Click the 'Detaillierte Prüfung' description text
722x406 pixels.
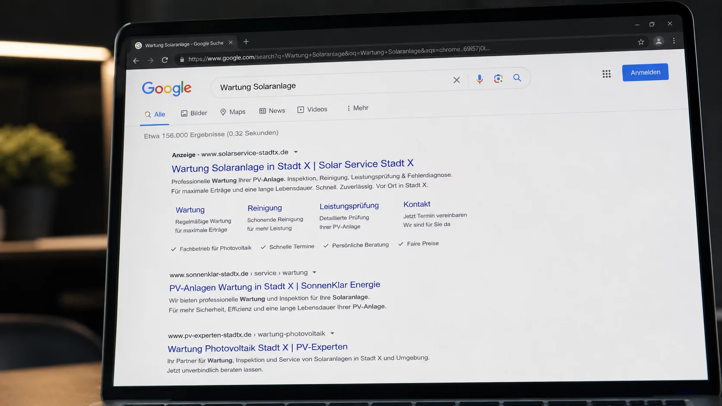point(344,217)
